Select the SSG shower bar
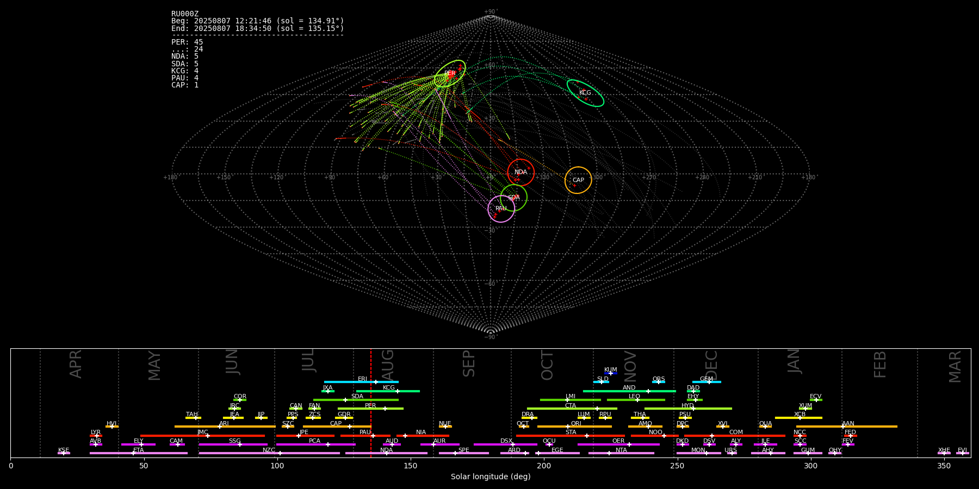The width and height of the screenshot is (979, 489). coord(233,444)
